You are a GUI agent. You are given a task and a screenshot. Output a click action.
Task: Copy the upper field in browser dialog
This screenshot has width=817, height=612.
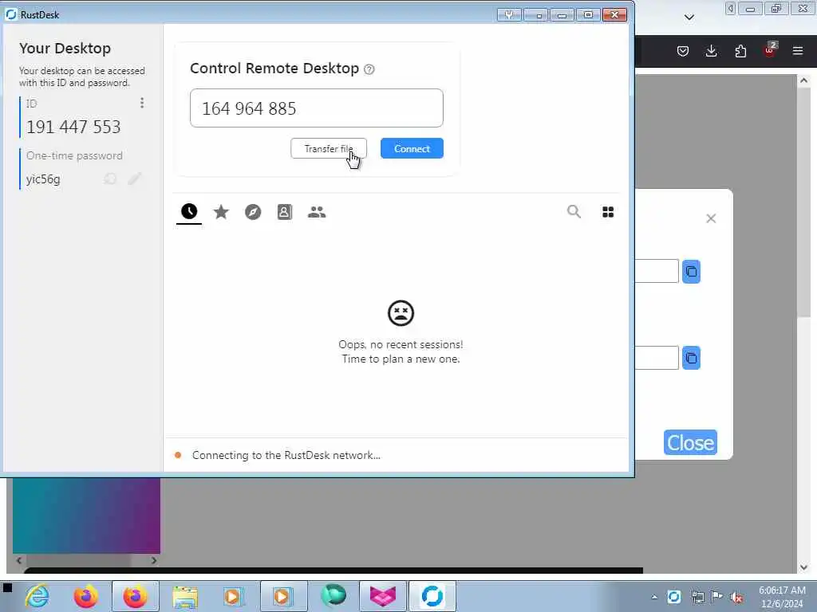pos(692,272)
